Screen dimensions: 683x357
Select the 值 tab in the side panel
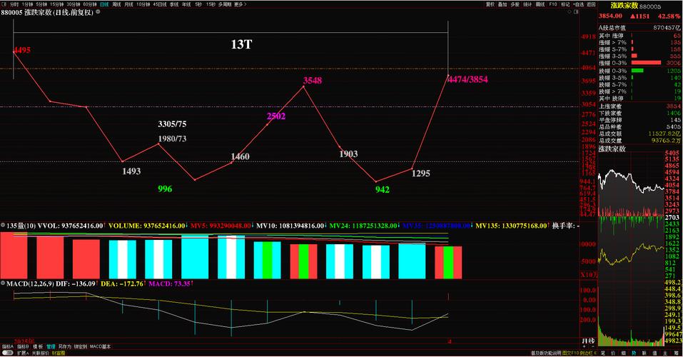(654, 353)
